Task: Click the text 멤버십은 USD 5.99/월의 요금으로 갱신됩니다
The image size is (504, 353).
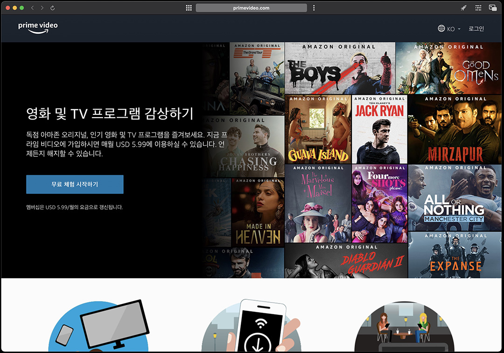Action: (75, 207)
